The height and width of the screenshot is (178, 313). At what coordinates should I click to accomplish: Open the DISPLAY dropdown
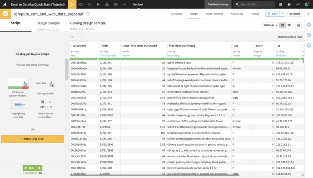[270, 25]
